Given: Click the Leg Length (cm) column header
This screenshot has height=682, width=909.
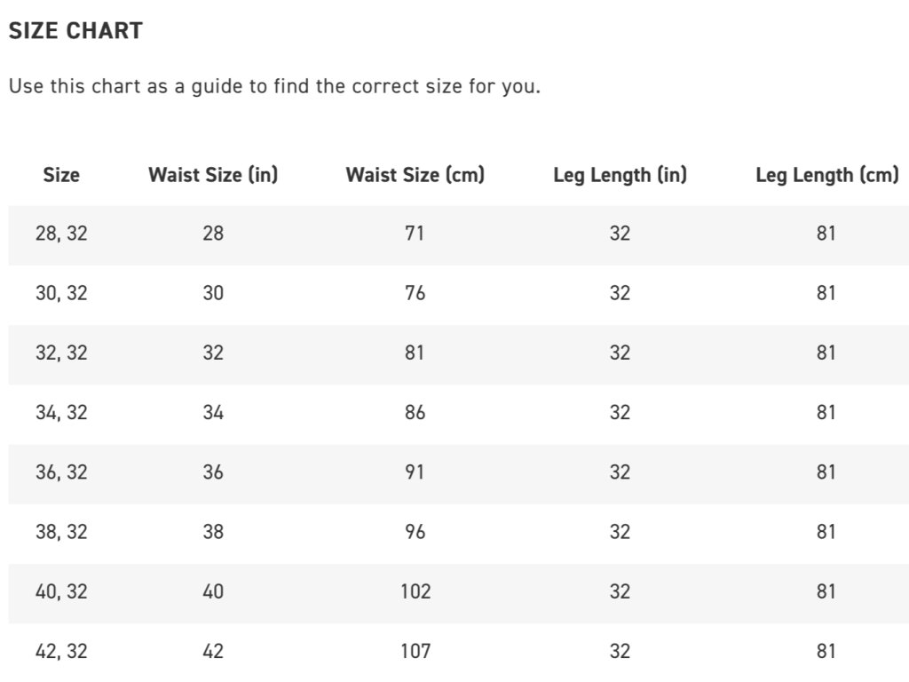Looking at the screenshot, I should pos(826,175).
